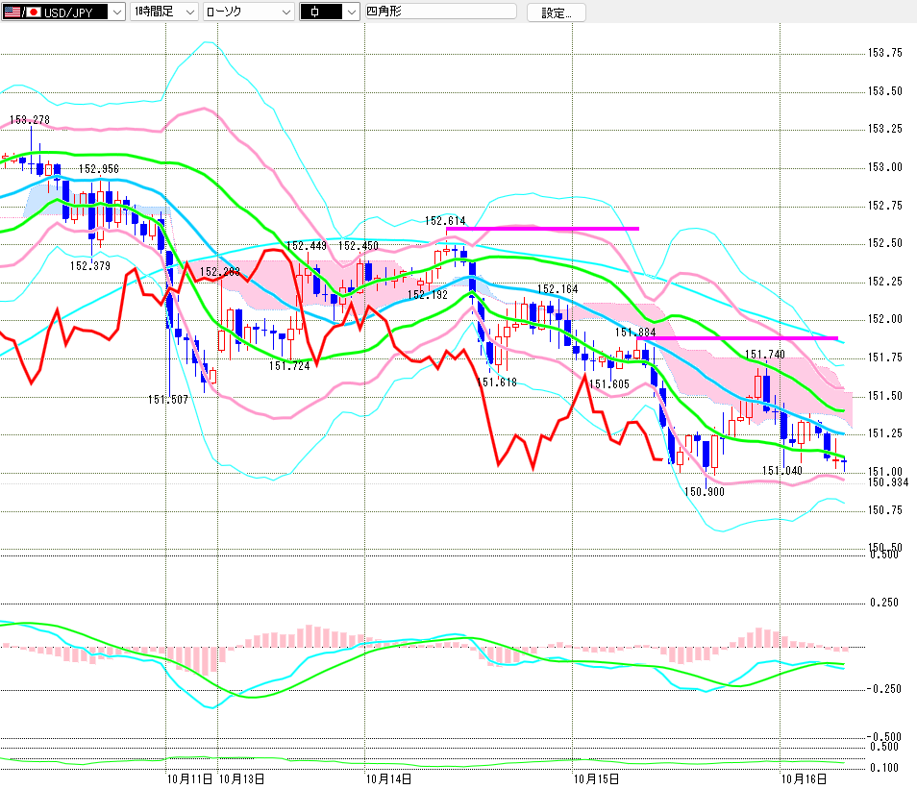Click the 153.278 high price label

pos(29,120)
